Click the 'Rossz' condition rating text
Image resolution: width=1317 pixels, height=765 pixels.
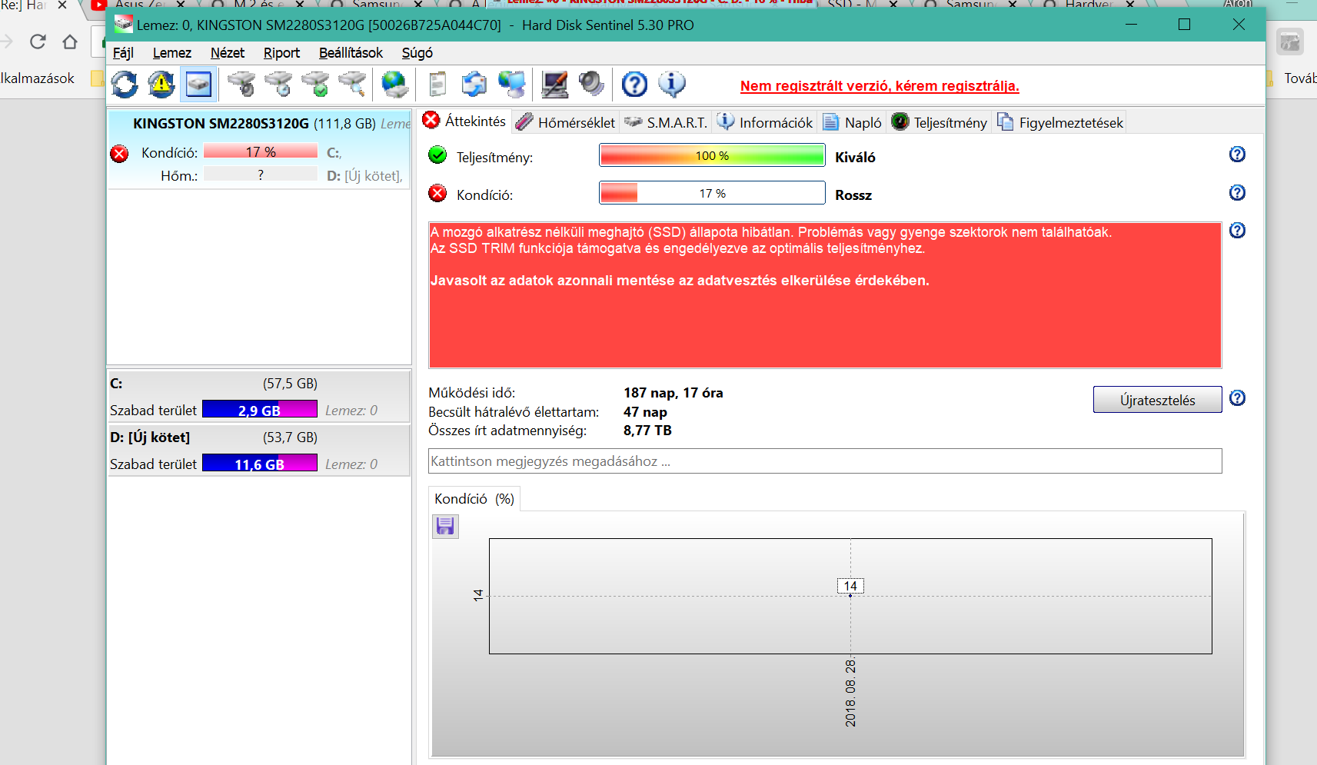[x=853, y=195]
